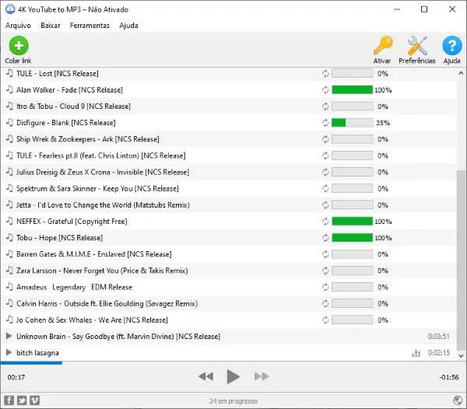Select Jetta - I'd Love to Change the World
Screen dimensions: 467x409
pos(229,205)
